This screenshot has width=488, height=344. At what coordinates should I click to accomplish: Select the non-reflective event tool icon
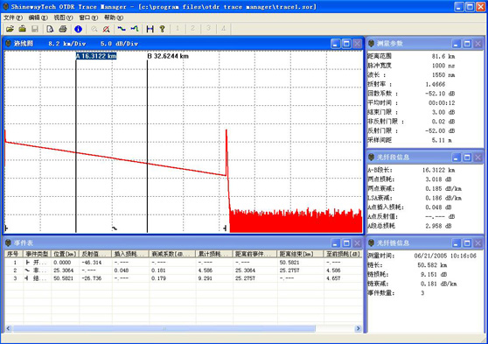(122, 29)
